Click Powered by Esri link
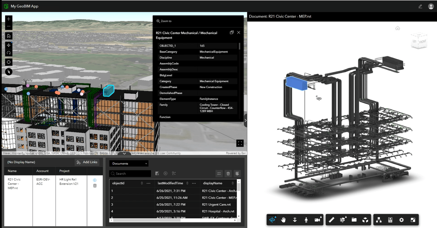 (236, 153)
